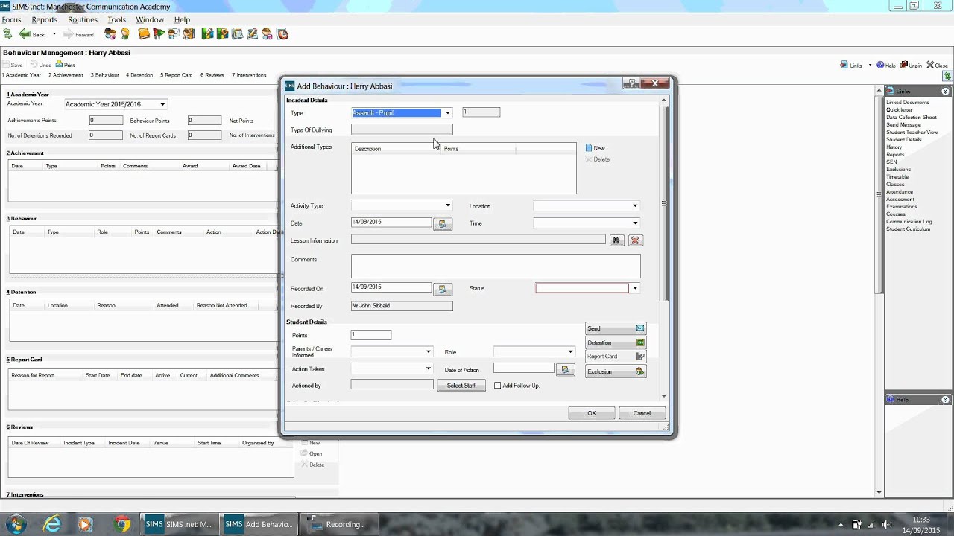Click New beside Additional Types list
954x536 pixels.
595,148
